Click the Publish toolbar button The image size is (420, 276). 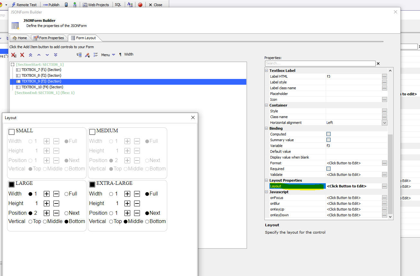click(x=51, y=5)
